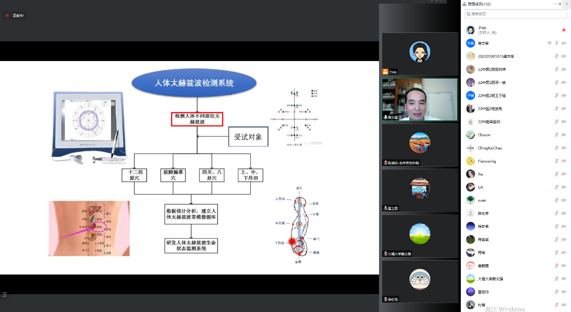Mute 章文春's microphone in the member list
This screenshot has width=571, height=312.
557,43
